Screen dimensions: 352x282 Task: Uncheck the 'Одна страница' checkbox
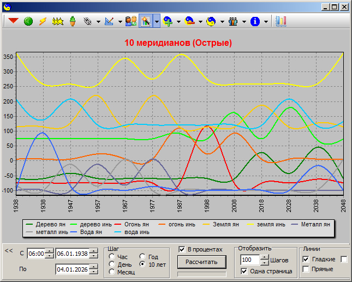(244, 271)
